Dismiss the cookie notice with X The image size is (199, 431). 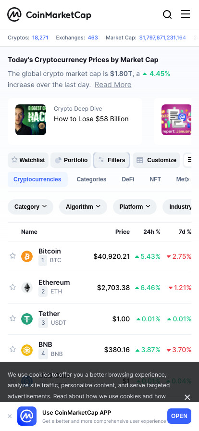[187, 397]
